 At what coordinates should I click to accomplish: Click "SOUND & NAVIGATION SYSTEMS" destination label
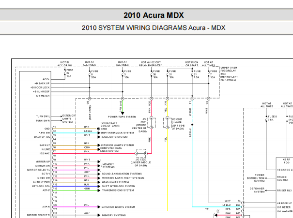122,174
